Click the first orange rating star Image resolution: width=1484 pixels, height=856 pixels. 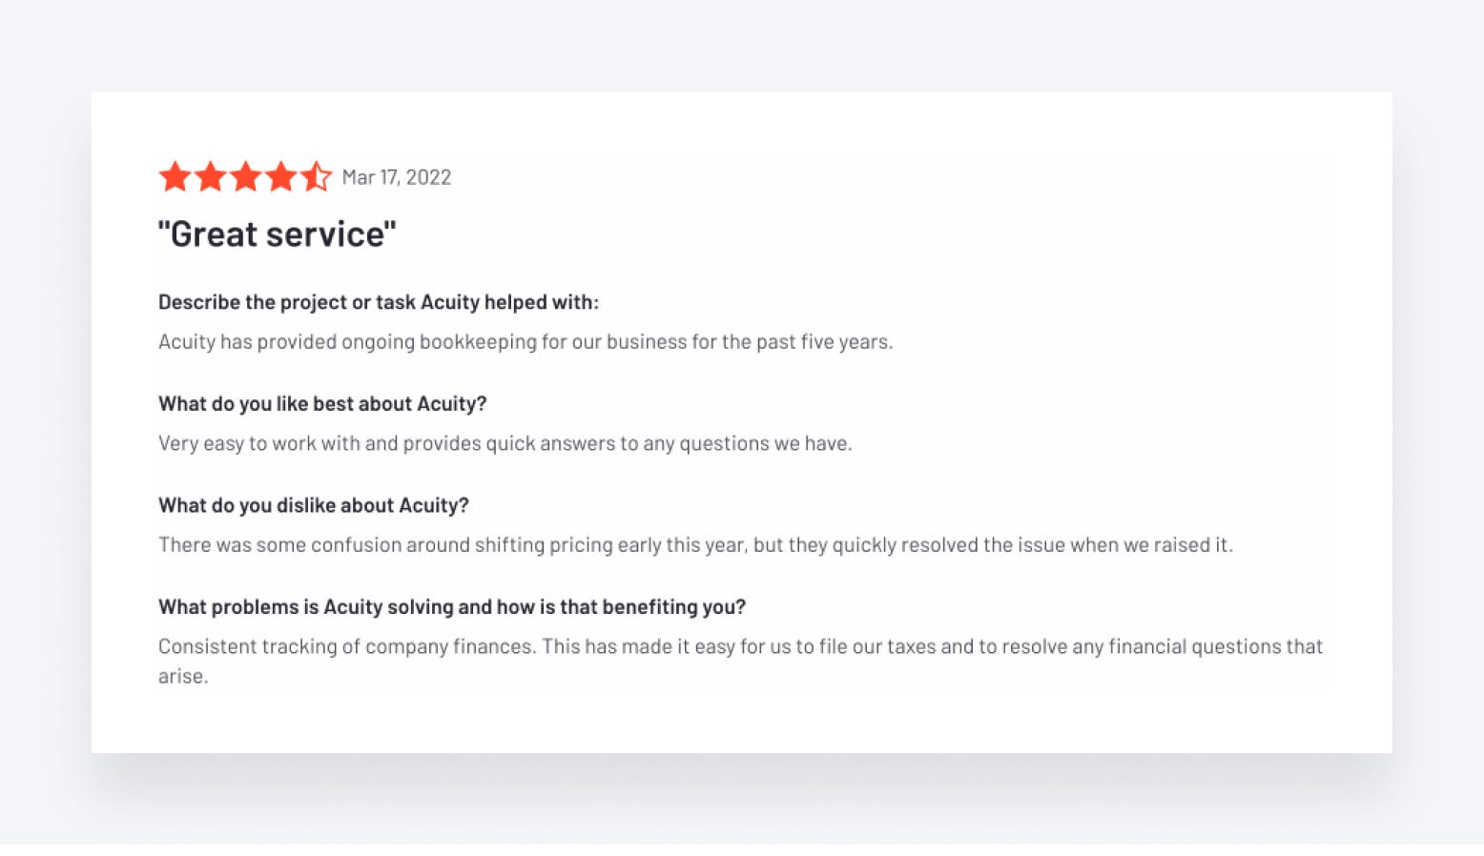click(175, 177)
